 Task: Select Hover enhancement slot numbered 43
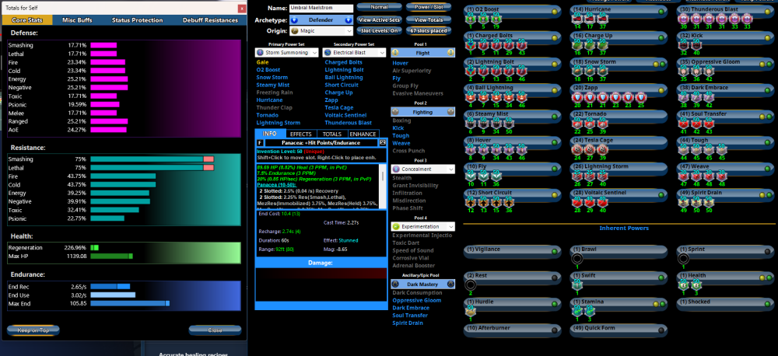tap(507, 150)
